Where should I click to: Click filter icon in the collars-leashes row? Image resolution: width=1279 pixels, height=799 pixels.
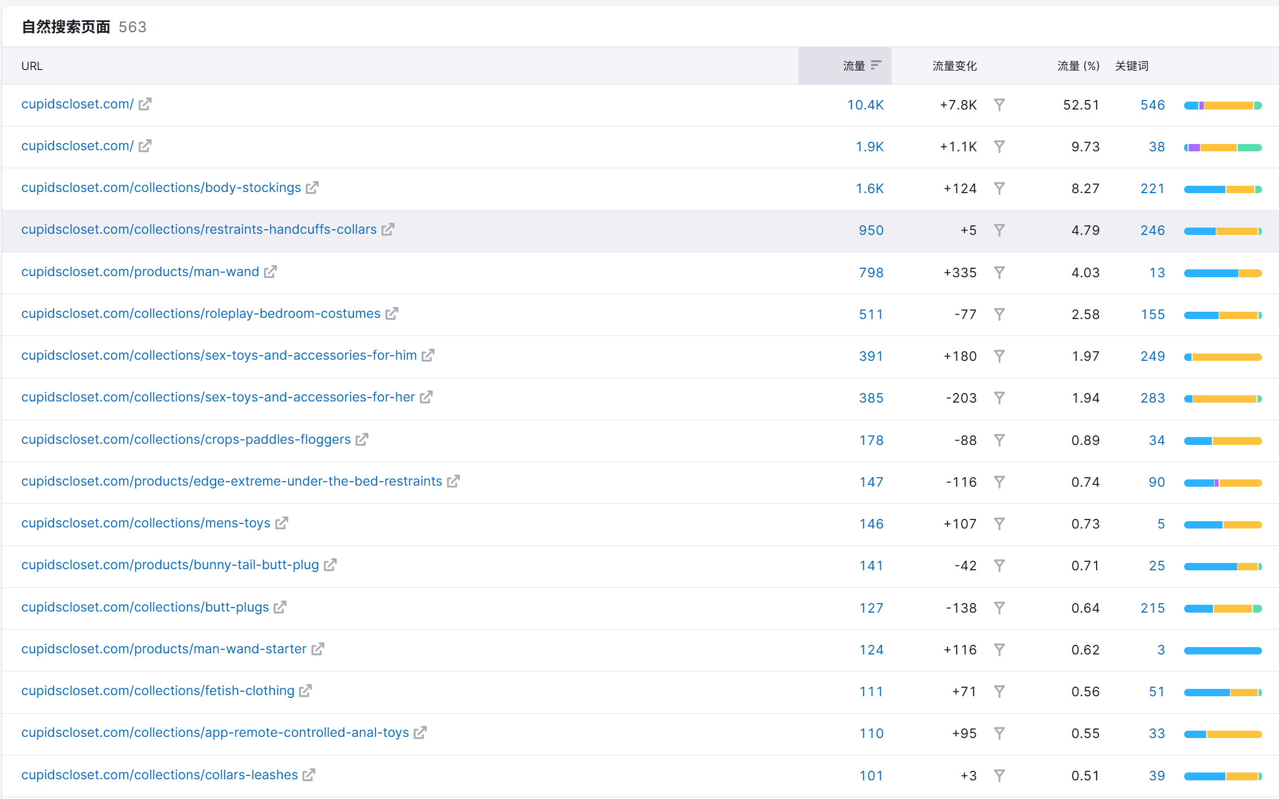point(999,776)
